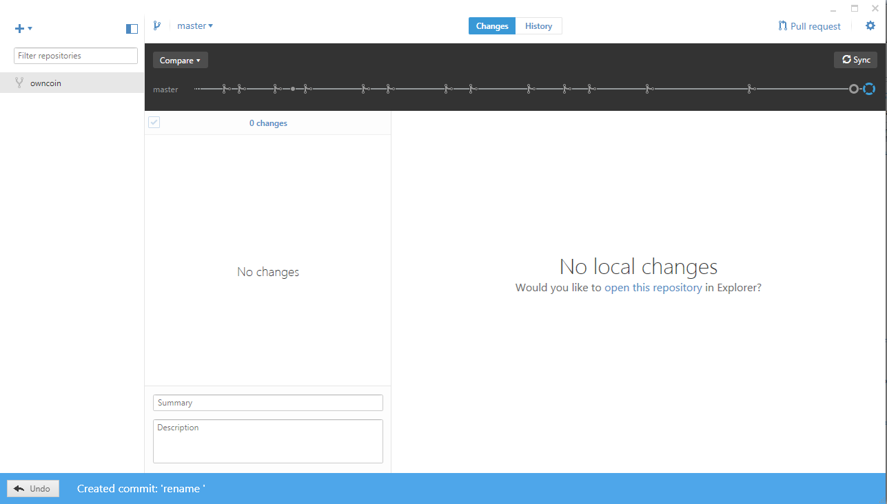Image resolution: width=887 pixels, height=504 pixels.
Task: Toggle the repository sidebar panel icon
Action: click(132, 28)
